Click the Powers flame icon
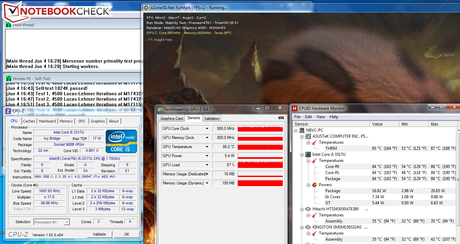Viewport: 460px width, 244px height. (x=314, y=185)
